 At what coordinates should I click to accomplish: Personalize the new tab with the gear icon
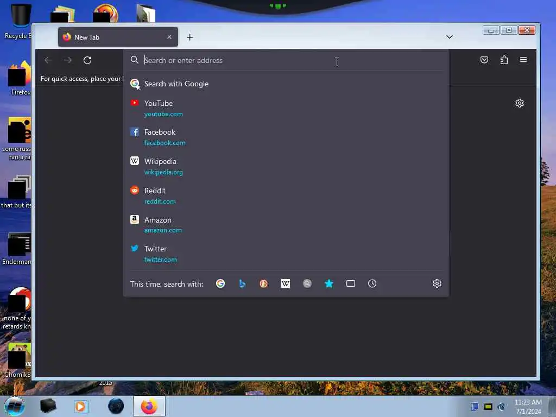(520, 103)
